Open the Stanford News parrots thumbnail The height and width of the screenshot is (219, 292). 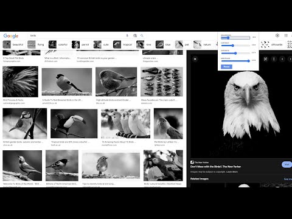pyautogui.click(x=163, y=165)
